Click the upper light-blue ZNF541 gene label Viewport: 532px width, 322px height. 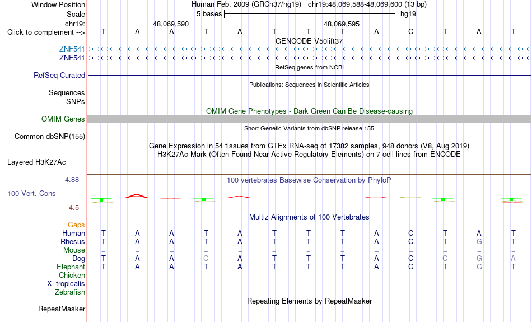click(x=72, y=49)
